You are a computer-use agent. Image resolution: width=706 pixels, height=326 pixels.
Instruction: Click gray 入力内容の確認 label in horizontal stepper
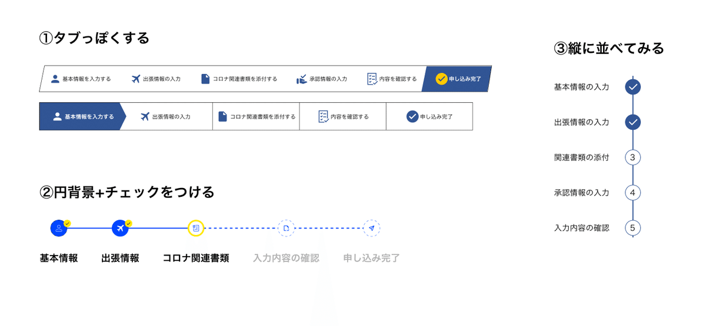[286, 258]
